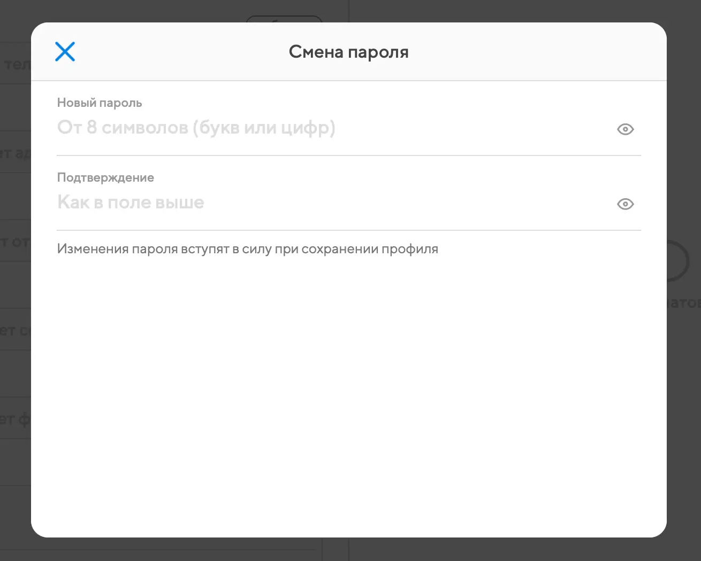The width and height of the screenshot is (701, 561).
Task: Click the dimmed 'ф' row on the left edge
Action: (x=15, y=419)
